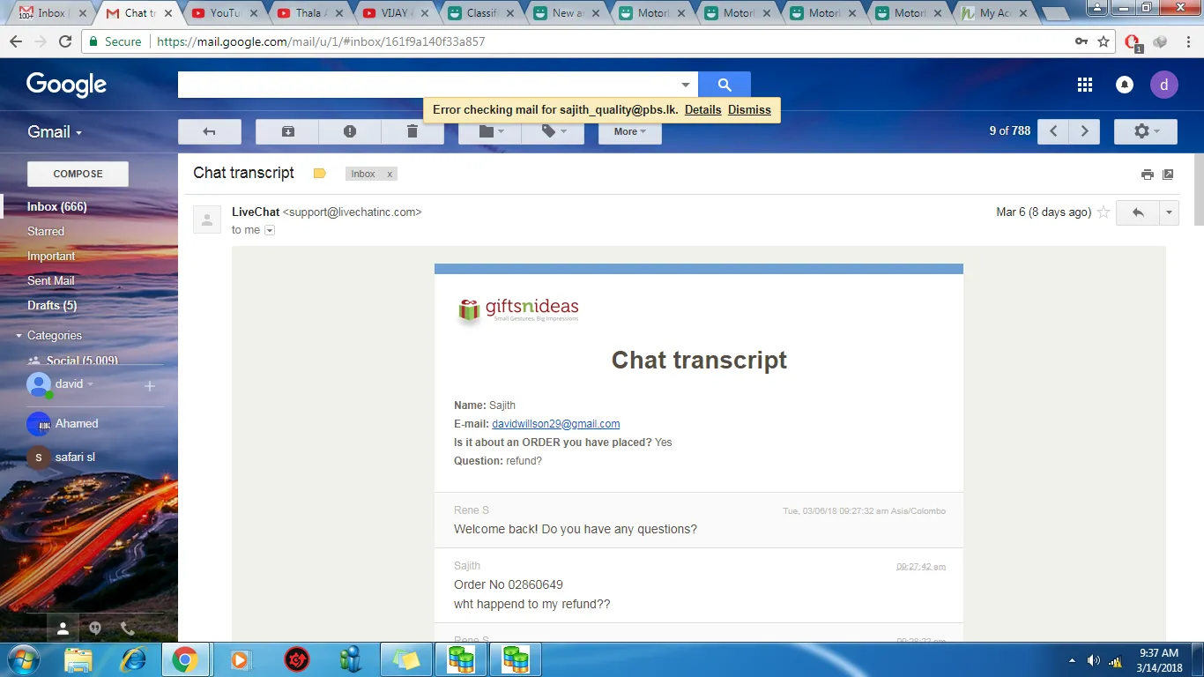Open the Drafts (5) folder
This screenshot has width=1204, height=677.
(x=52, y=305)
